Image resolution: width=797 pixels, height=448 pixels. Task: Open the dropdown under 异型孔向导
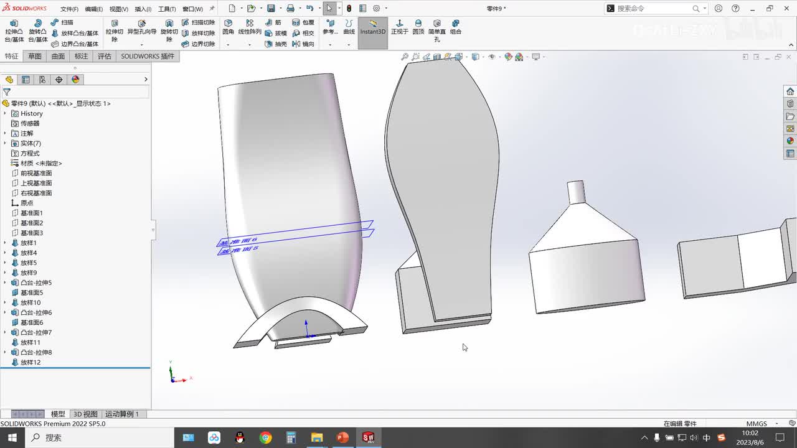142,45
